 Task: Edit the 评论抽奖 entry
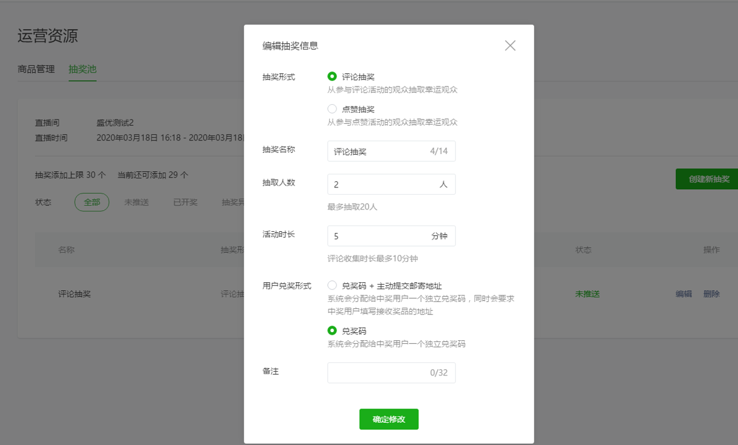[683, 294]
